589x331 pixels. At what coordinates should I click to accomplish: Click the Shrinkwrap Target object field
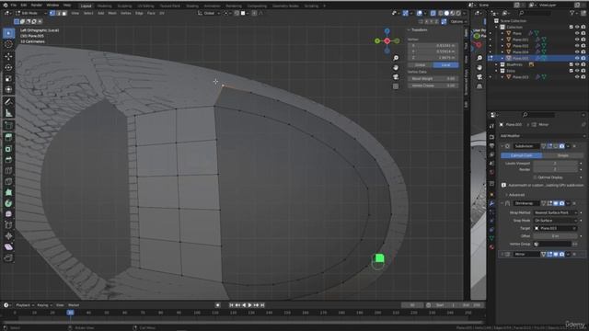555,228
